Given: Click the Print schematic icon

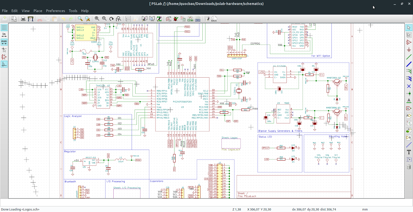Looking at the screenshot, I should 23,19.
